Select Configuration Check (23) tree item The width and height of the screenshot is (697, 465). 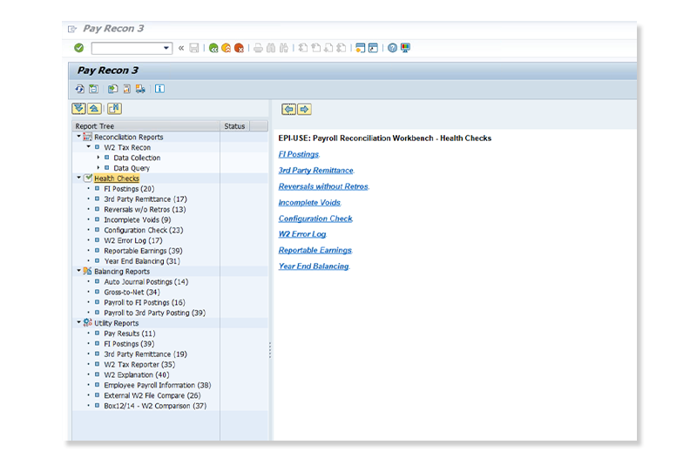[144, 230]
